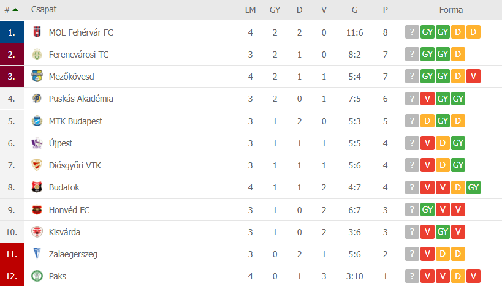
Task: Click the blue rank 1 position marker
Action: tap(12, 32)
